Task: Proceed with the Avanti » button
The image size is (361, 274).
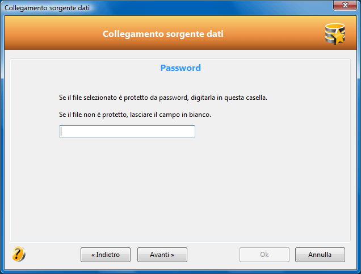Action: coord(162,255)
